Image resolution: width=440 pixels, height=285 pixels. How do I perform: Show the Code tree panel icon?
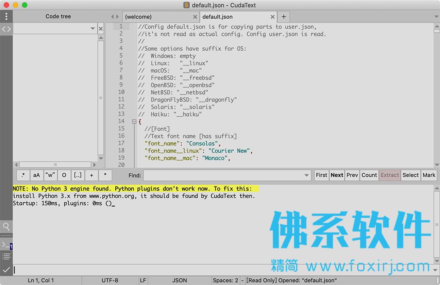pyautogui.click(x=6, y=29)
